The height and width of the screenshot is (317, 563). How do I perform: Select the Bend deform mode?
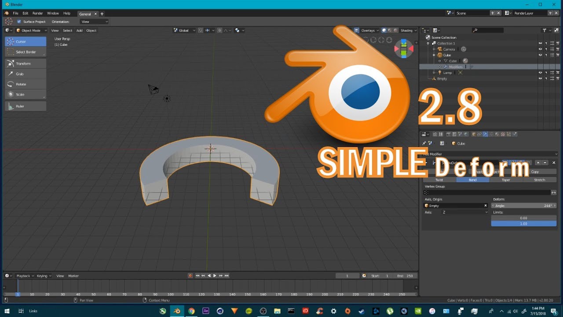(x=473, y=180)
